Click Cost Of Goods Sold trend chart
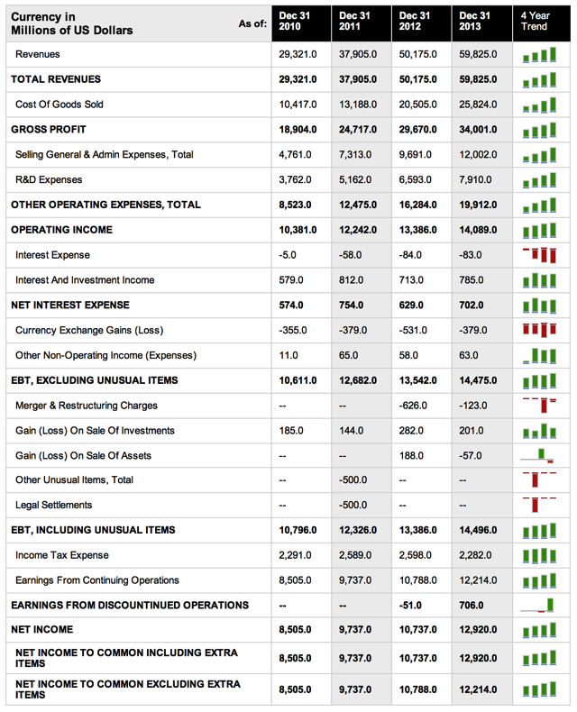This screenshot has width=577, height=712. [x=539, y=105]
